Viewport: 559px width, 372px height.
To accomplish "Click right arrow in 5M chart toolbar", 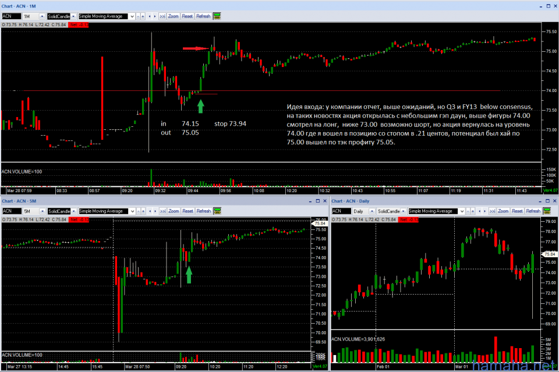I will click(x=155, y=211).
